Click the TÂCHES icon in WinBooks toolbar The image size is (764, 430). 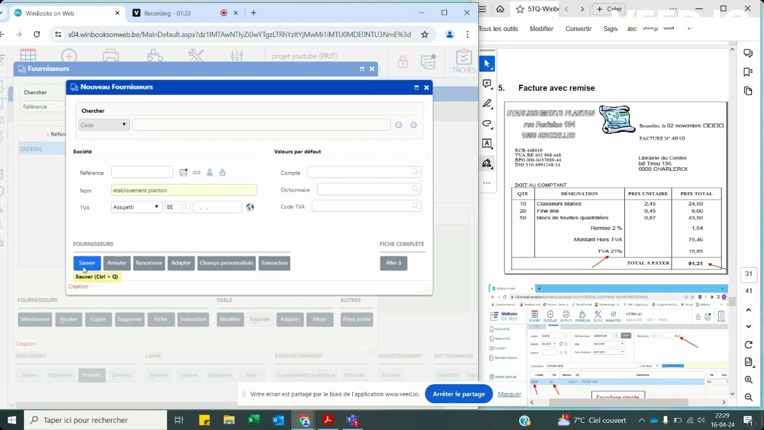tap(464, 62)
